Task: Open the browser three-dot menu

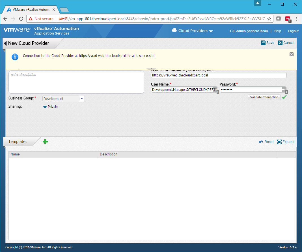Action: tap(297, 19)
